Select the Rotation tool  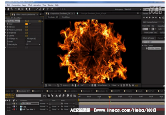(x=16, y=9)
